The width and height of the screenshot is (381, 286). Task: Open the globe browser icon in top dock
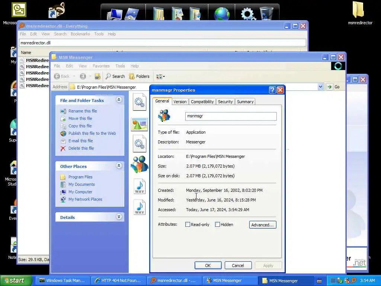click(222, 14)
